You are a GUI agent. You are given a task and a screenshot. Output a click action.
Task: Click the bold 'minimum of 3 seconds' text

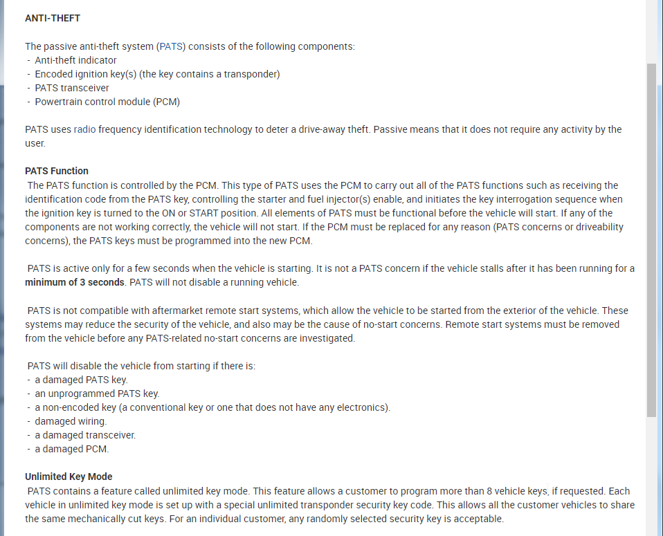click(75, 282)
